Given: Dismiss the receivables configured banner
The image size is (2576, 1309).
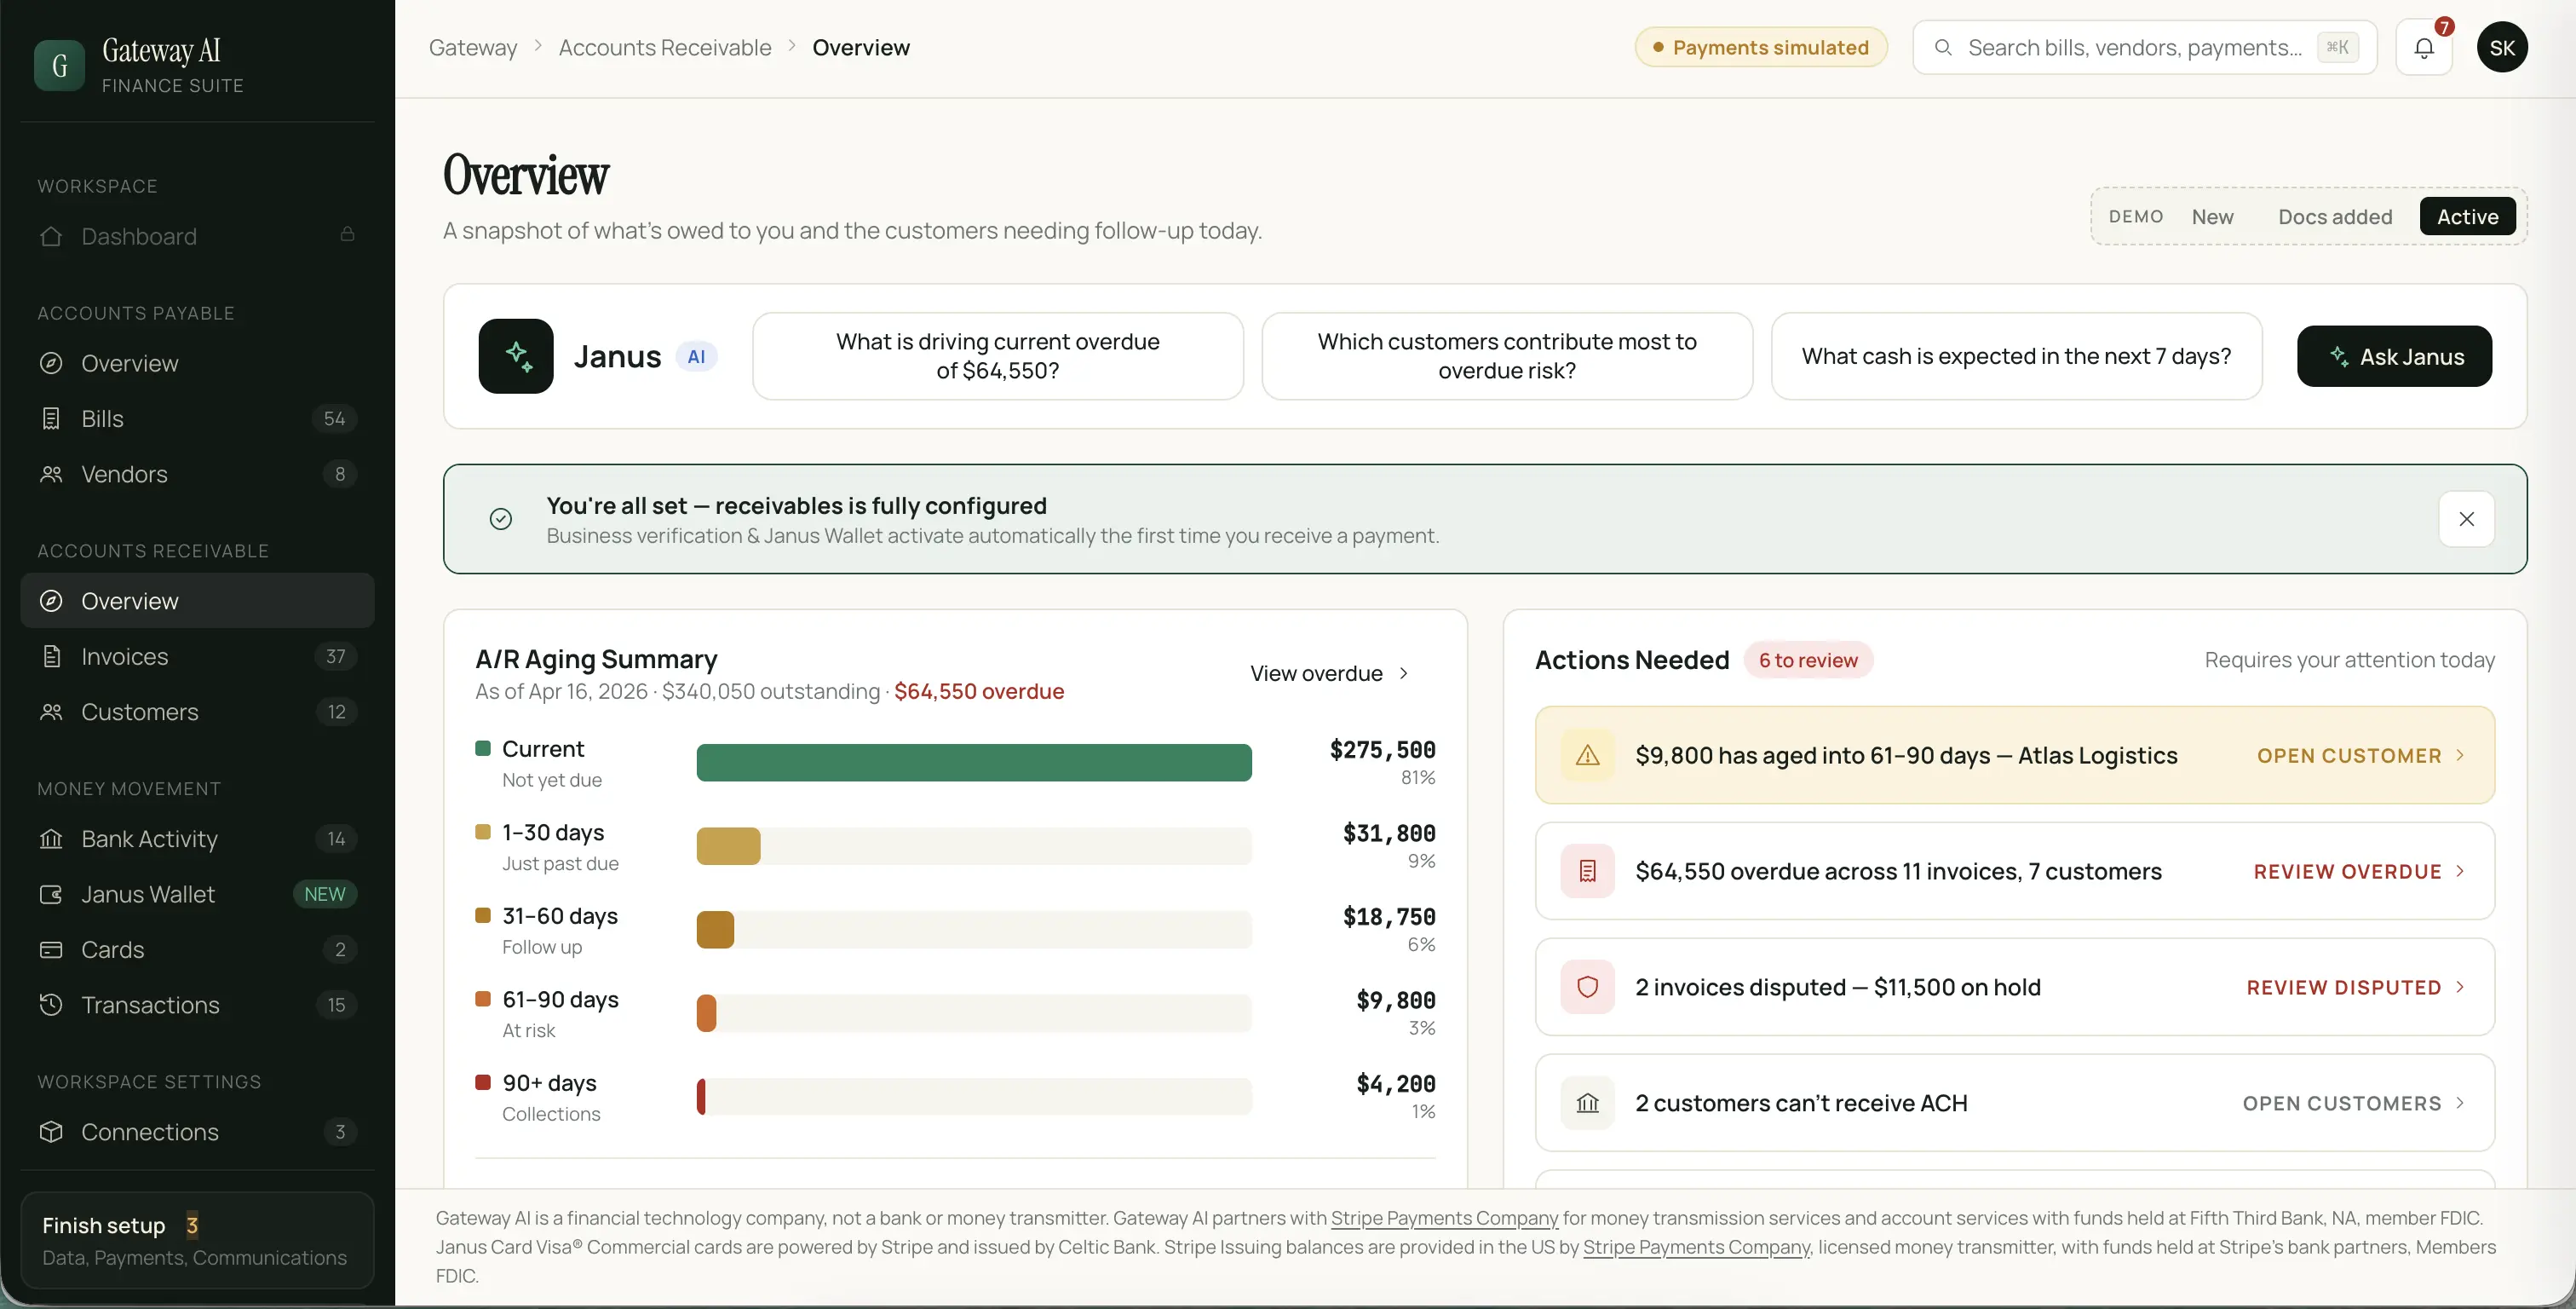Looking at the screenshot, I should pyautogui.click(x=2466, y=519).
